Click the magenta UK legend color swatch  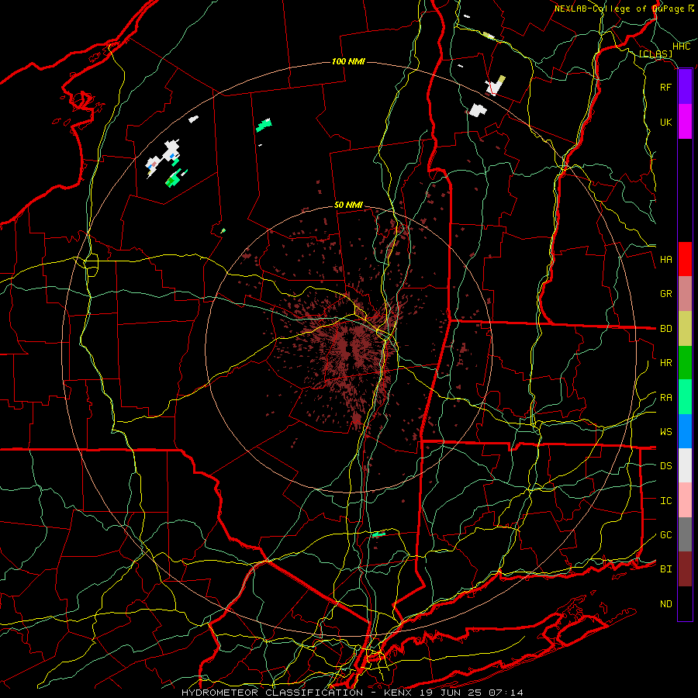(685, 122)
